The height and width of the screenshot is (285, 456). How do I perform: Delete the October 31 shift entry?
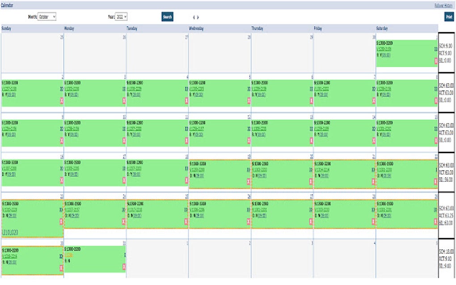click(124, 267)
